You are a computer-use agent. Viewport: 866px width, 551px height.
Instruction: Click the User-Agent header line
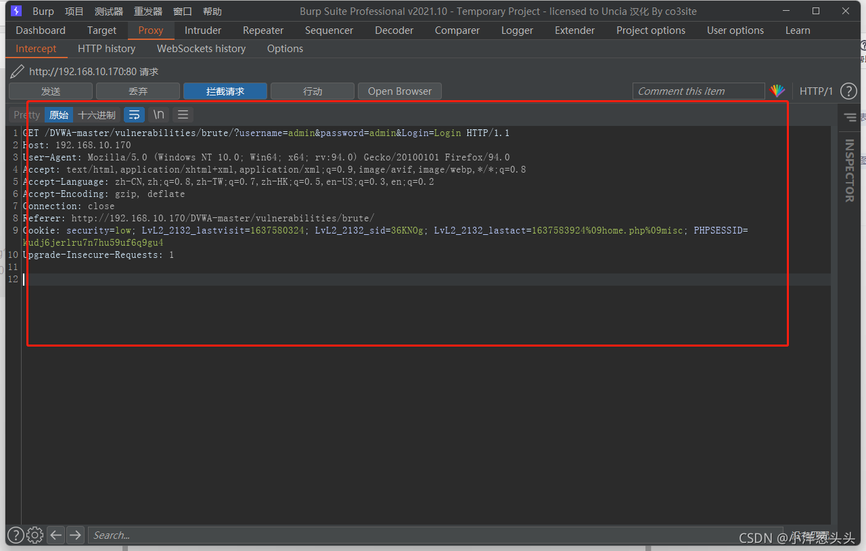tap(267, 157)
